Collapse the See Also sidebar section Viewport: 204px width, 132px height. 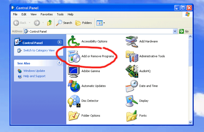click(x=59, y=63)
